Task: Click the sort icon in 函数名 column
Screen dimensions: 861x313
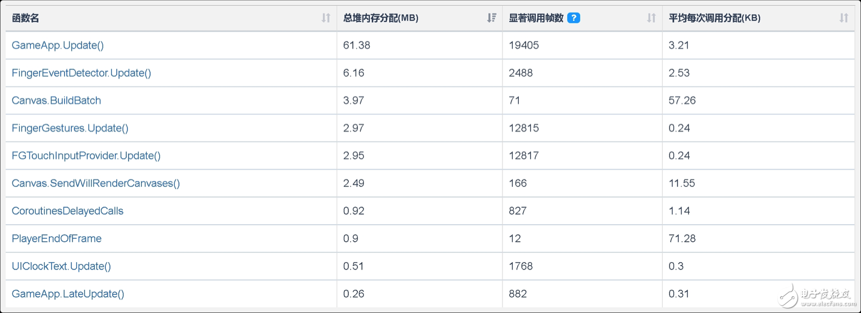Action: tap(326, 18)
